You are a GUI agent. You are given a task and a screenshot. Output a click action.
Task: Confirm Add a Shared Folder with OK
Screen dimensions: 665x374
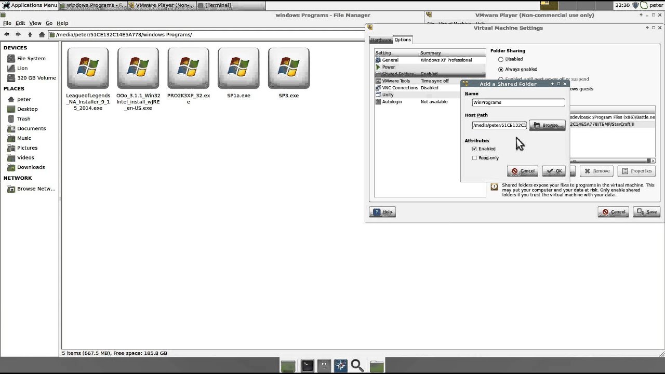(x=554, y=171)
